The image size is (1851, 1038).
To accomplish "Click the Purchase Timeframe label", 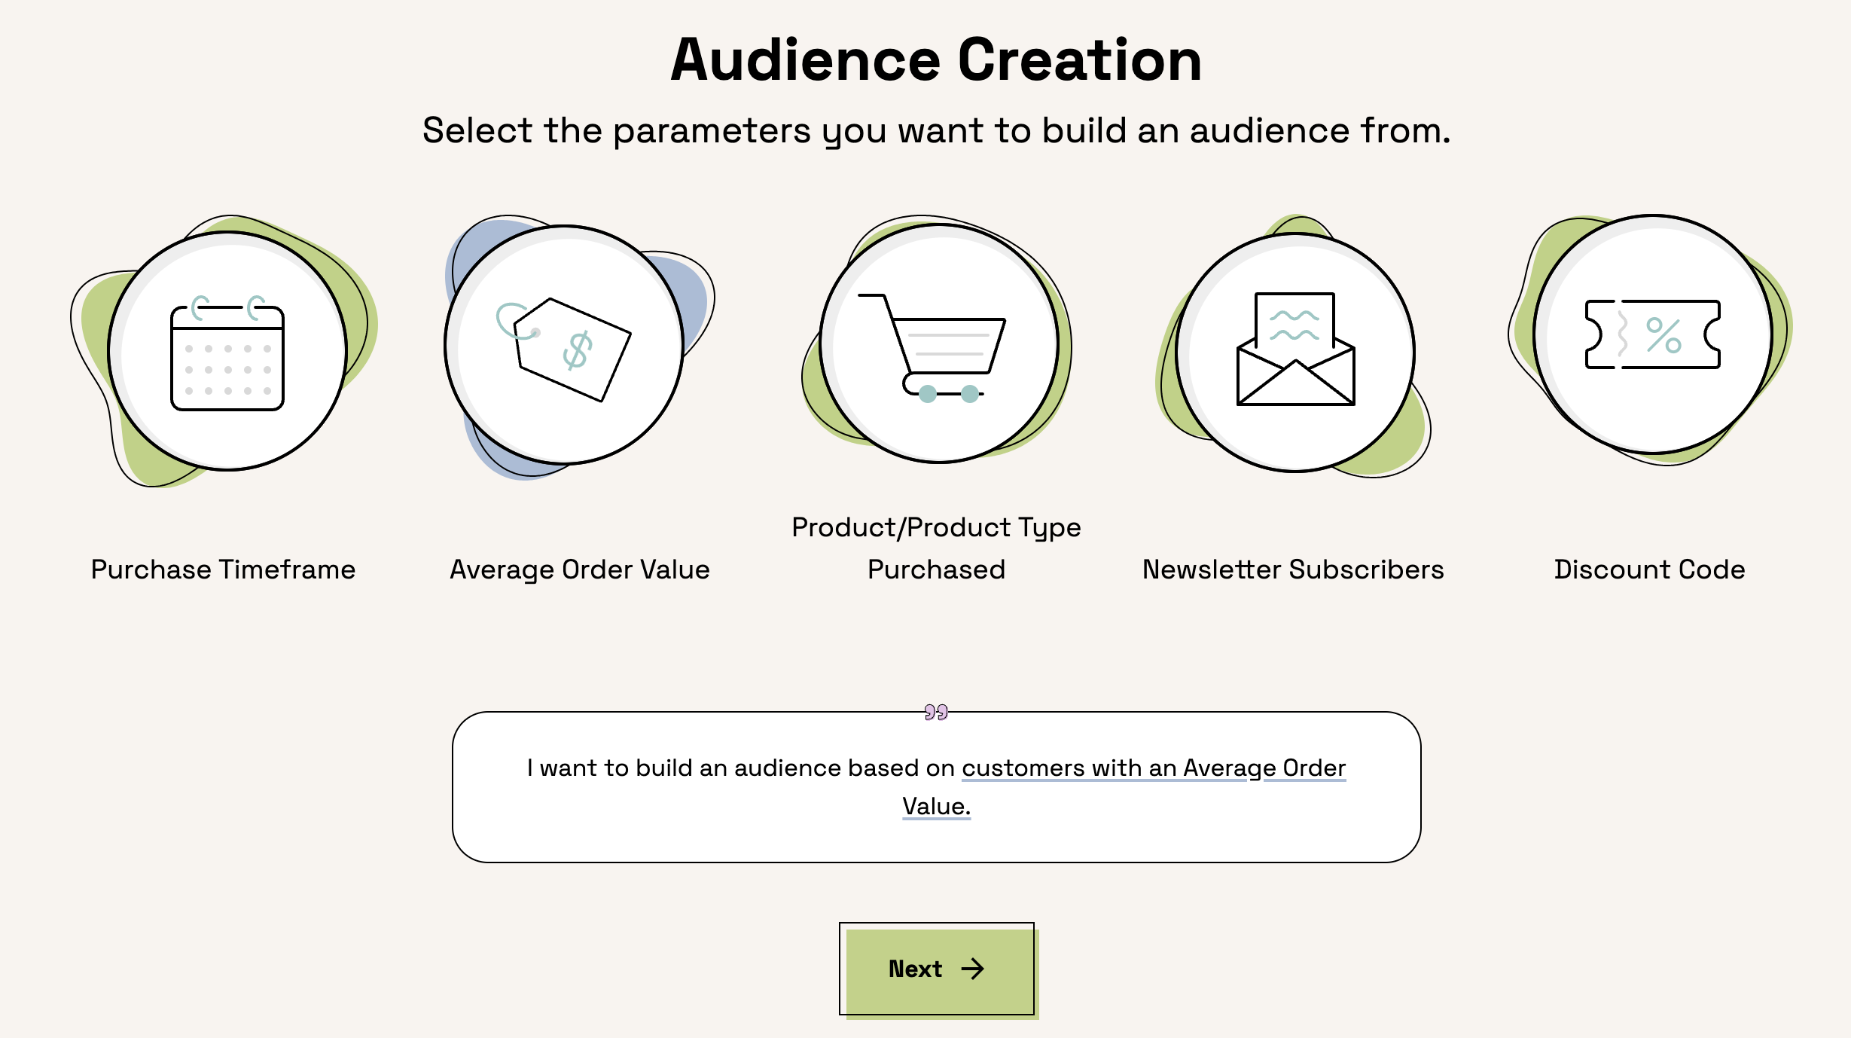I will (223, 569).
